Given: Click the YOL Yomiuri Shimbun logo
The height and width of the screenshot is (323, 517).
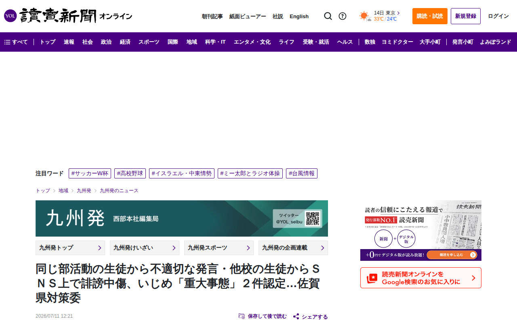Looking at the screenshot, I should (68, 16).
